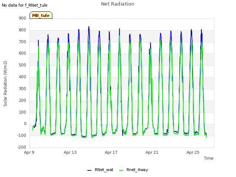Click the 400 y-axis tick label
Viewport: 236px width, 177px height.
coord(22,77)
